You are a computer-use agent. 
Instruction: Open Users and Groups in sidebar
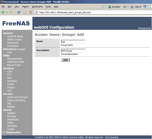coord(17,97)
